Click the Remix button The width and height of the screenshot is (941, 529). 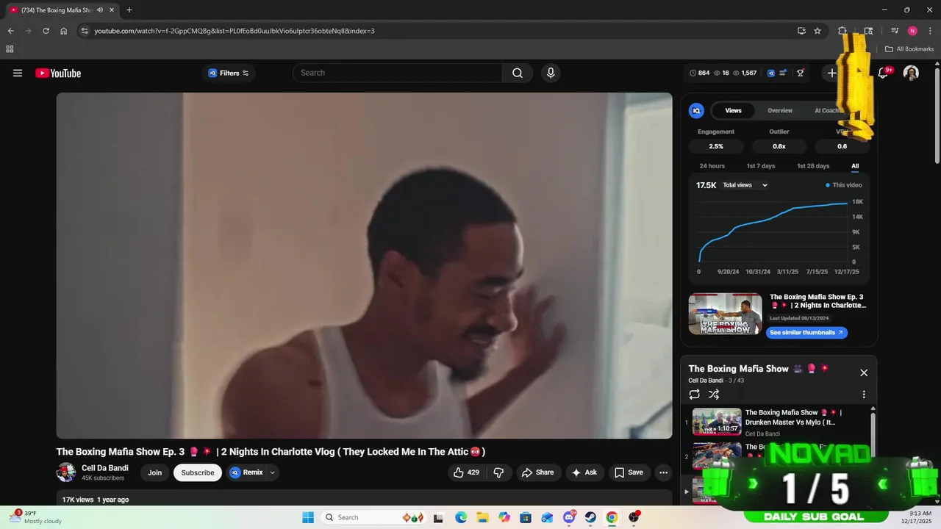246,472
